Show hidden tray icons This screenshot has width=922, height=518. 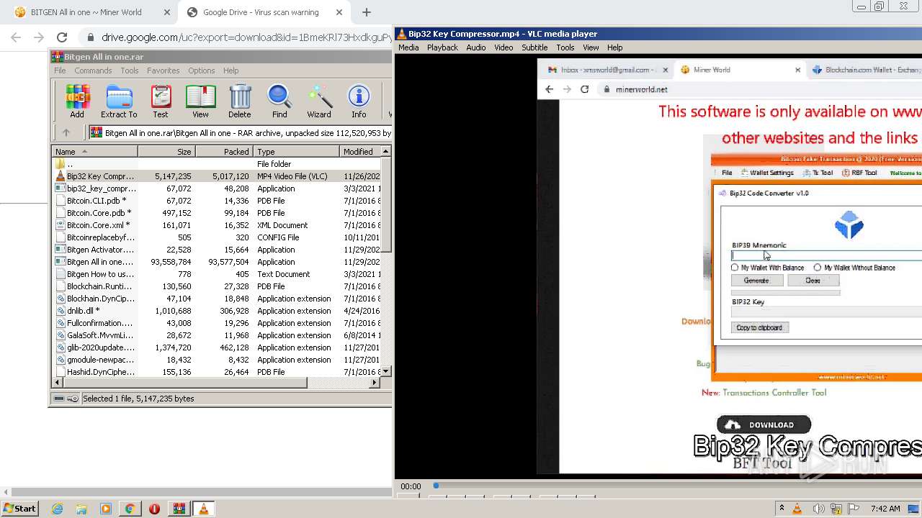point(782,509)
